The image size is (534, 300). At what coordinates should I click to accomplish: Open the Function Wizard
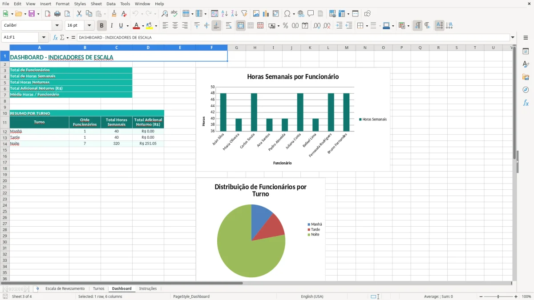[56, 37]
